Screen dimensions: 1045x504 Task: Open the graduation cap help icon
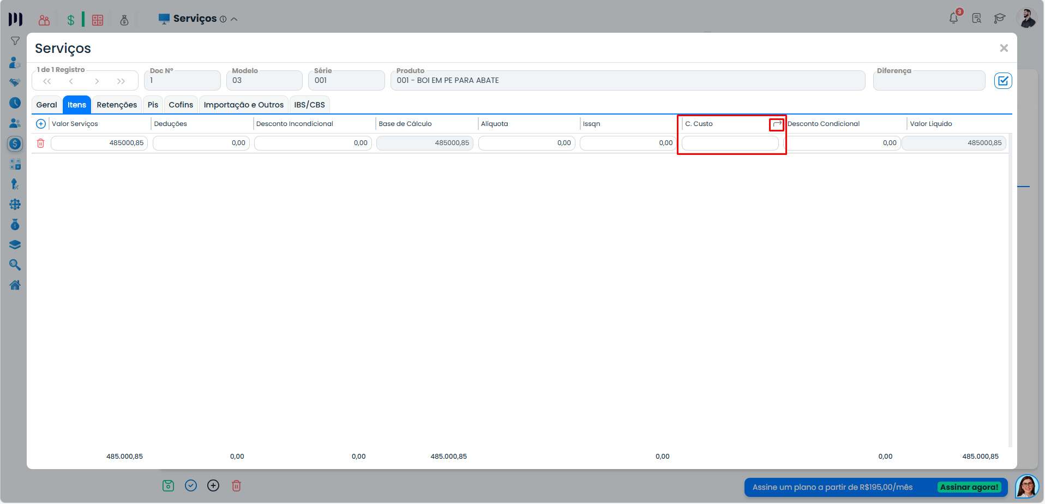pyautogui.click(x=999, y=19)
